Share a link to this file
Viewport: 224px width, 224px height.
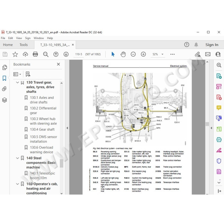[197, 54]
